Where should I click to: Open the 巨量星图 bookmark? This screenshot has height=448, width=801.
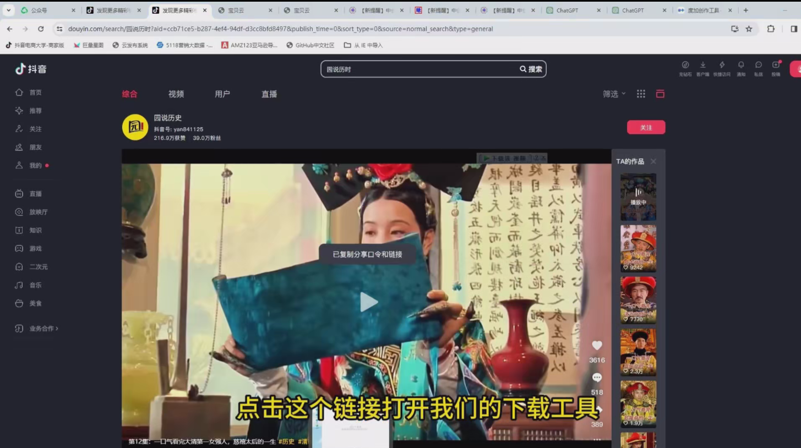tap(89, 45)
